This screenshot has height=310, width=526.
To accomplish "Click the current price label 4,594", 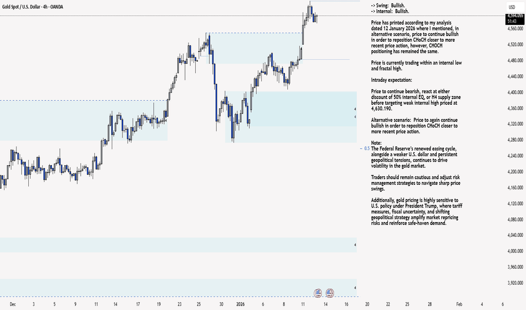I will click(515, 16).
